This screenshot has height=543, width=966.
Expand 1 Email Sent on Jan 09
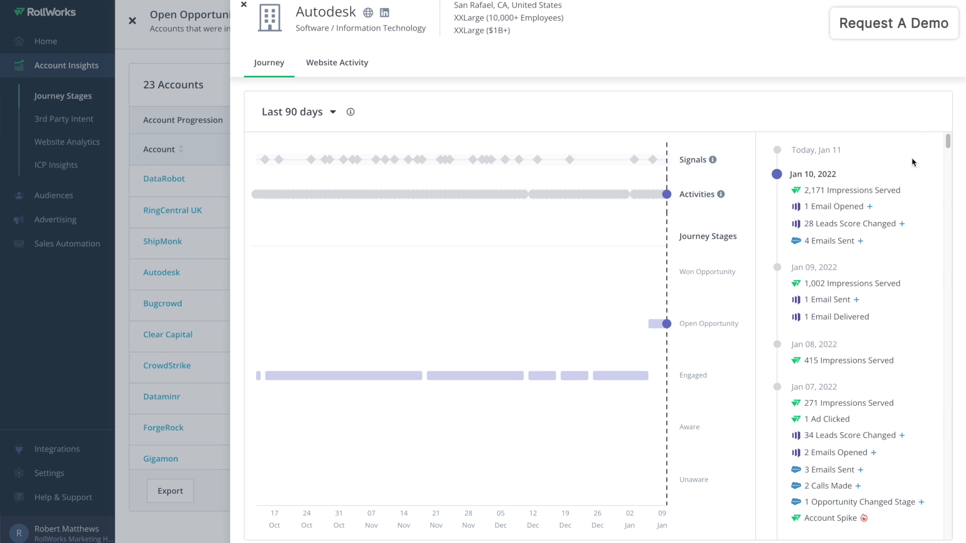click(856, 300)
